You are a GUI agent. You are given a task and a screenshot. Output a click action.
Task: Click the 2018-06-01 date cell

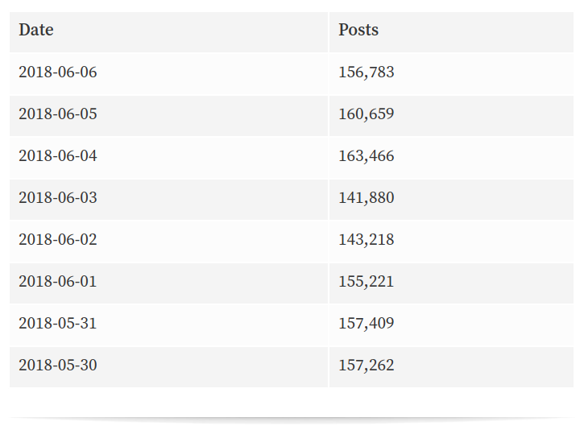(x=168, y=283)
